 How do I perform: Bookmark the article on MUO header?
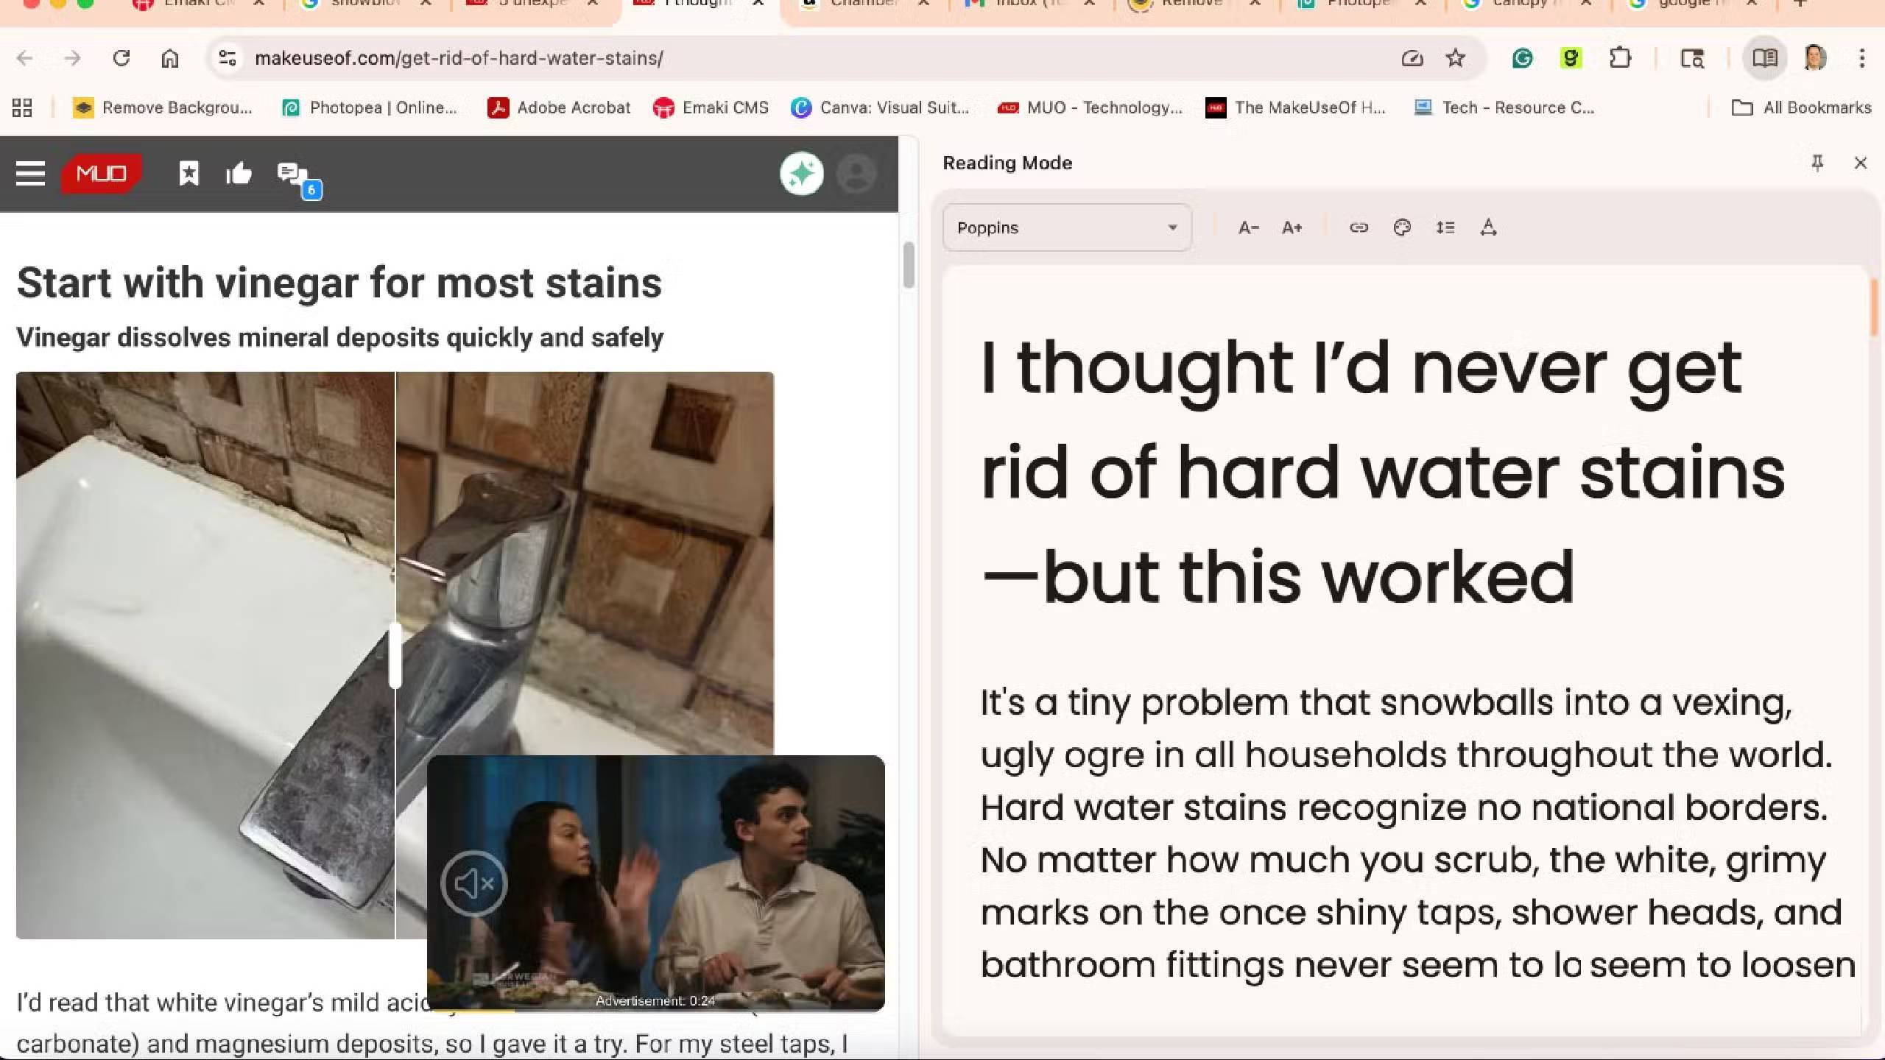pyautogui.click(x=189, y=174)
